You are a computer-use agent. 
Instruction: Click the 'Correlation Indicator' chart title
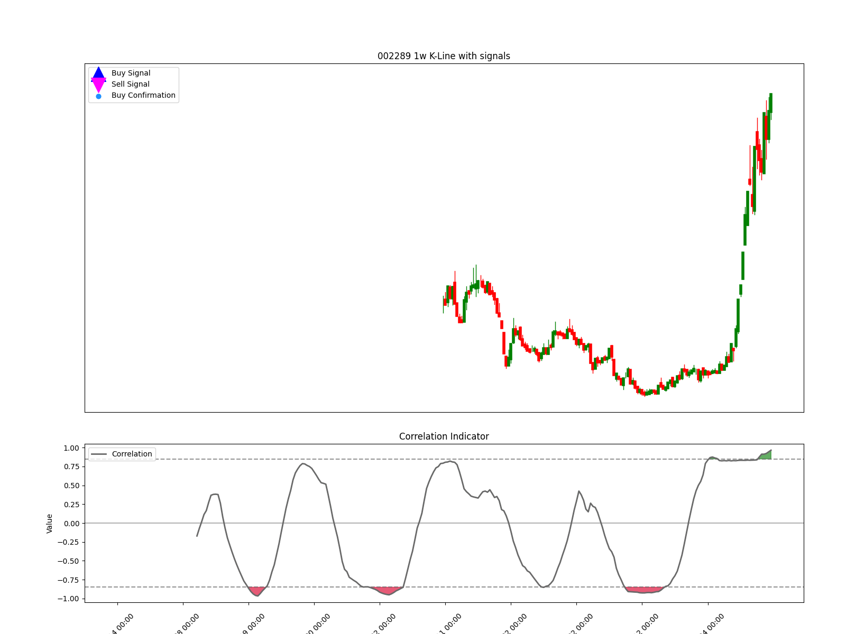coord(444,436)
